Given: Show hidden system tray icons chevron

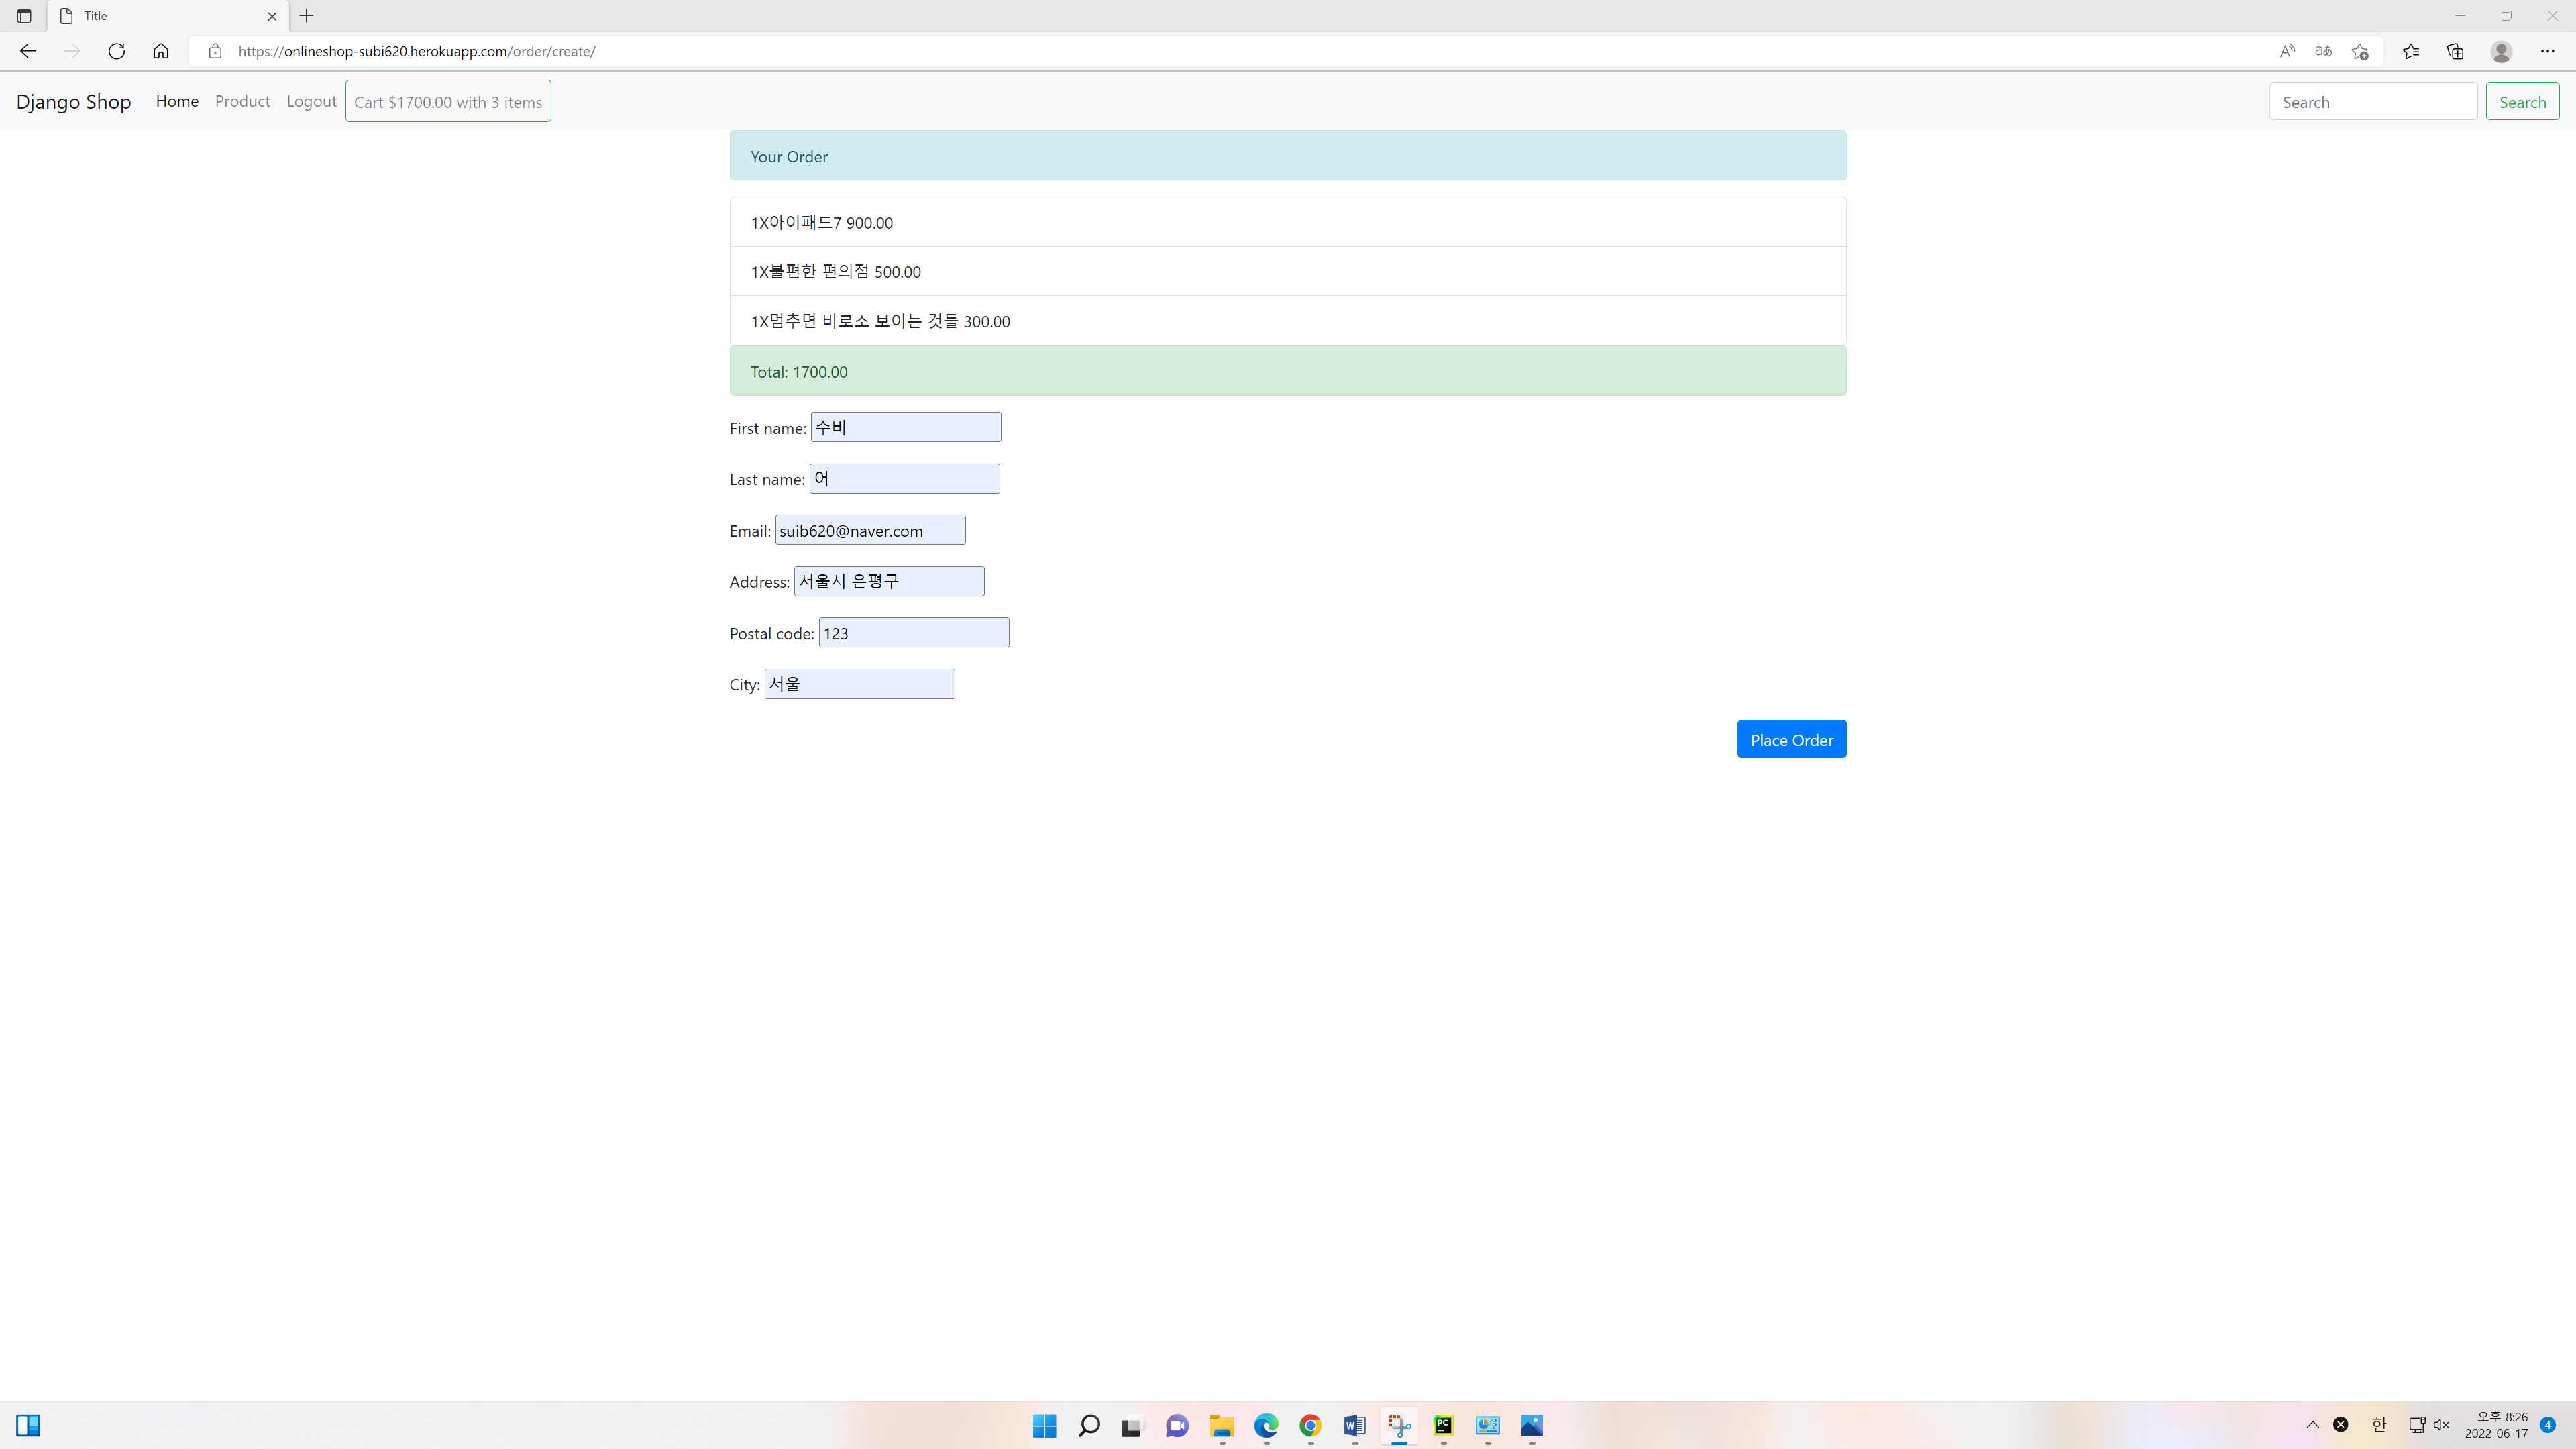Looking at the screenshot, I should (2312, 1425).
